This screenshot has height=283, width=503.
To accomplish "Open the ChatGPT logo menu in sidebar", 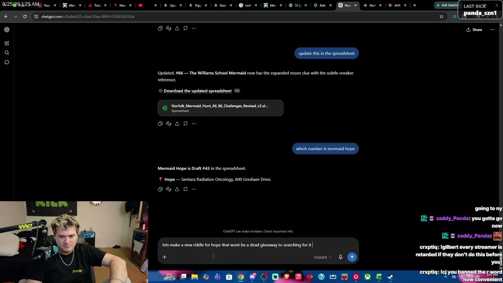I will [x=7, y=29].
